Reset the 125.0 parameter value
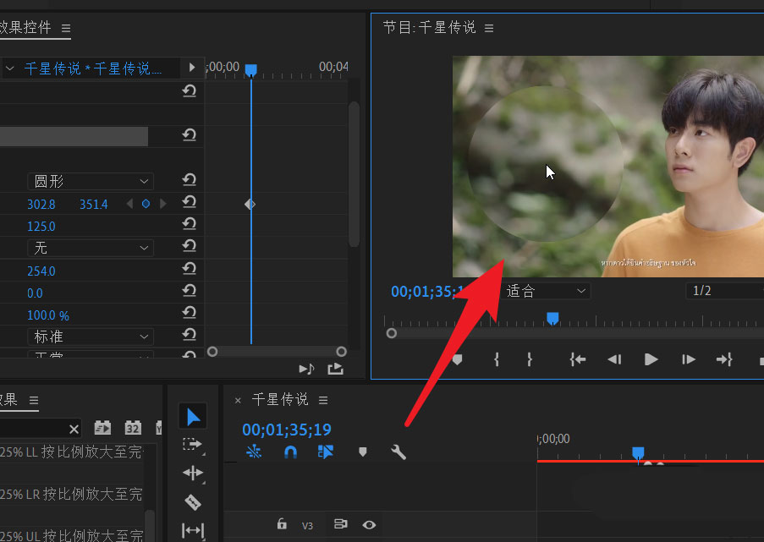The height and width of the screenshot is (542, 764). tap(190, 227)
